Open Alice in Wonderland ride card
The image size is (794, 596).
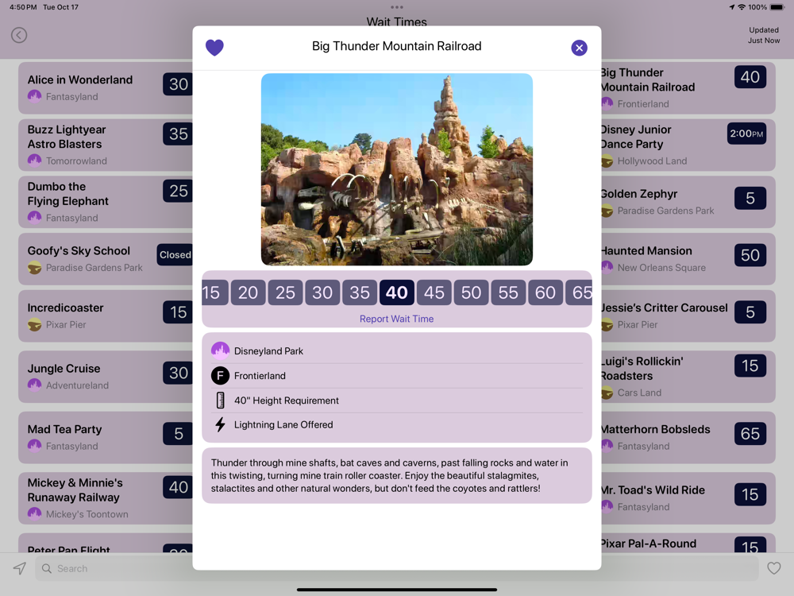pos(106,87)
